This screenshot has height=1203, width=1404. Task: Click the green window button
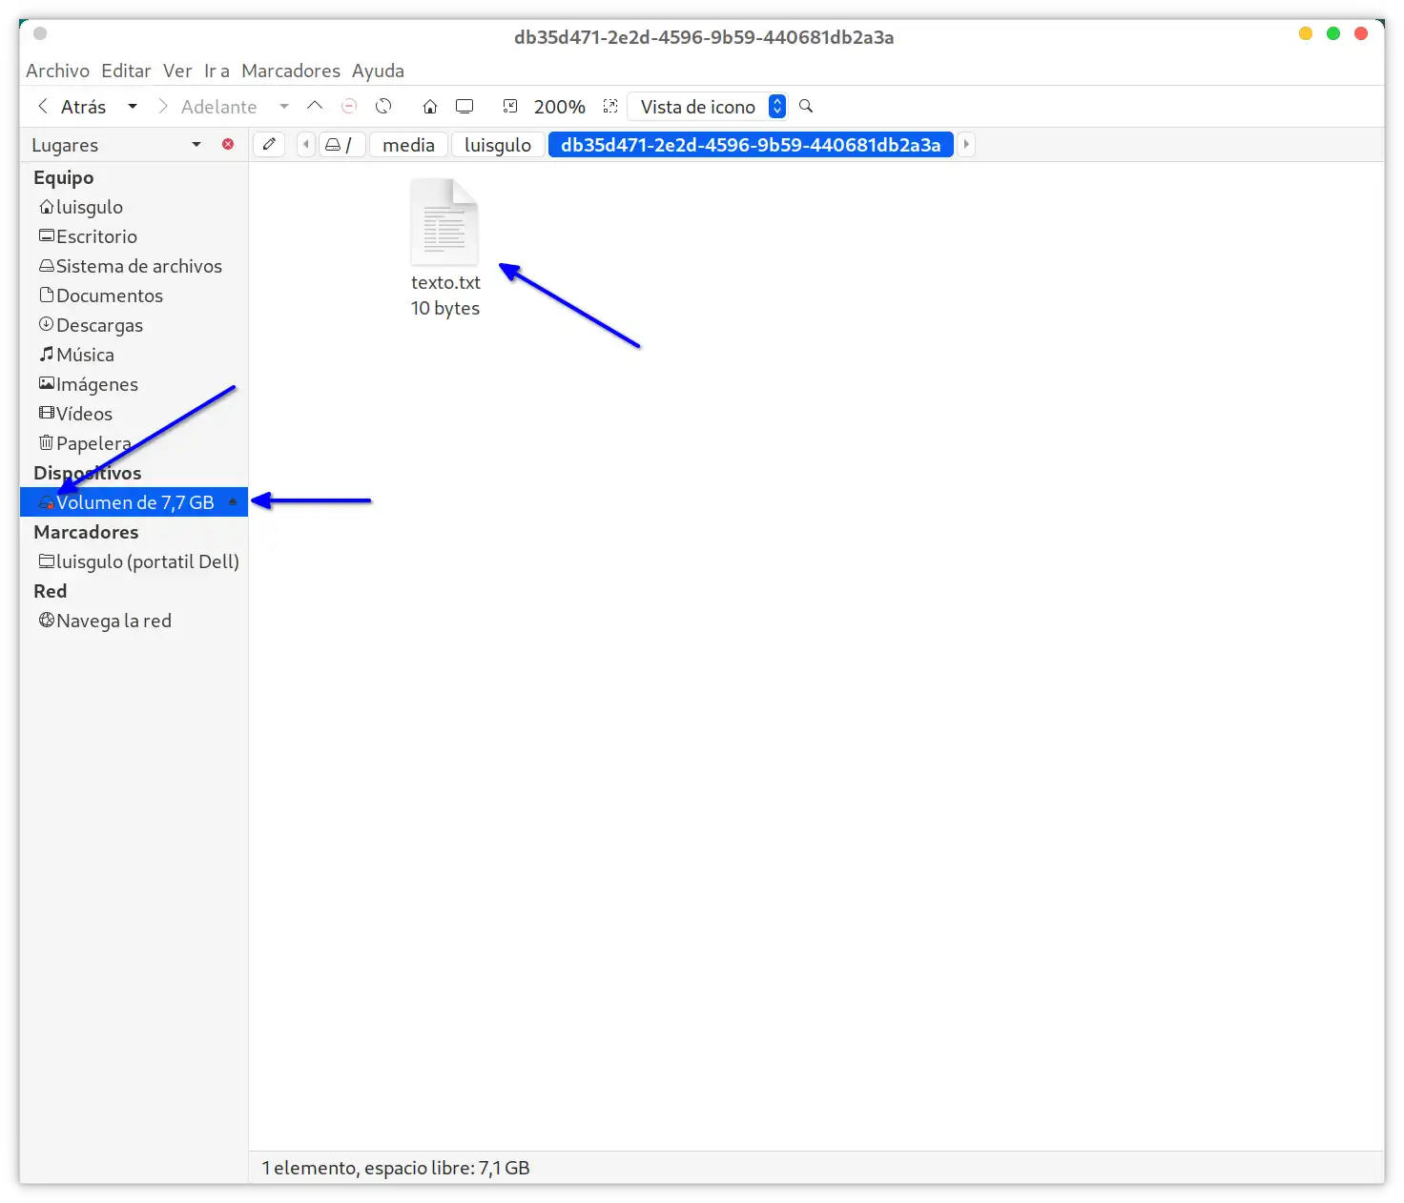(x=1333, y=33)
